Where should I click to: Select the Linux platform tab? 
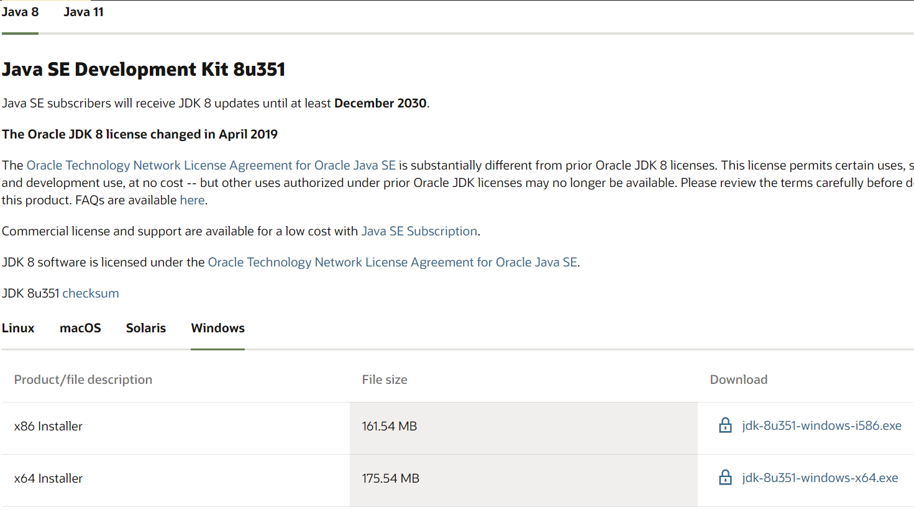pyautogui.click(x=18, y=328)
